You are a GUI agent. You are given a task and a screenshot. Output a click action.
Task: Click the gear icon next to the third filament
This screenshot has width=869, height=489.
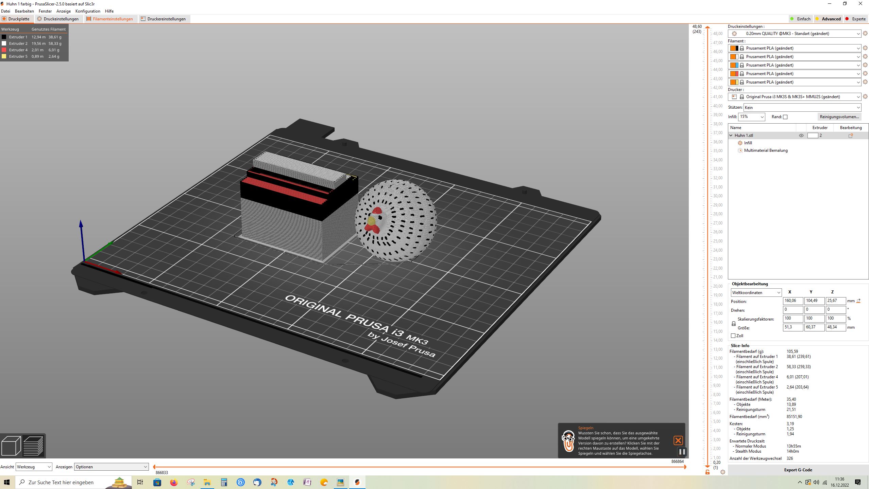click(x=865, y=65)
